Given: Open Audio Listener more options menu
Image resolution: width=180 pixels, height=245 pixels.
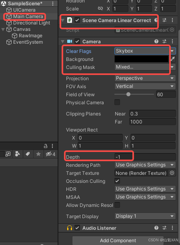Looking at the screenshot, I should (172, 228).
